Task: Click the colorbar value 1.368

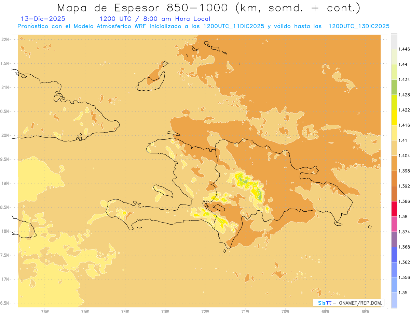Action: pyautogui.click(x=404, y=247)
